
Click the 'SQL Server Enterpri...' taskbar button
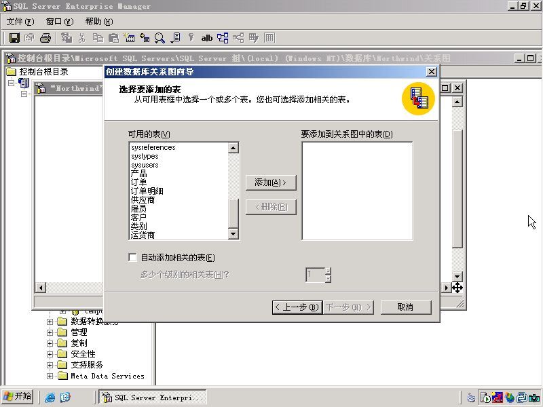(x=153, y=398)
